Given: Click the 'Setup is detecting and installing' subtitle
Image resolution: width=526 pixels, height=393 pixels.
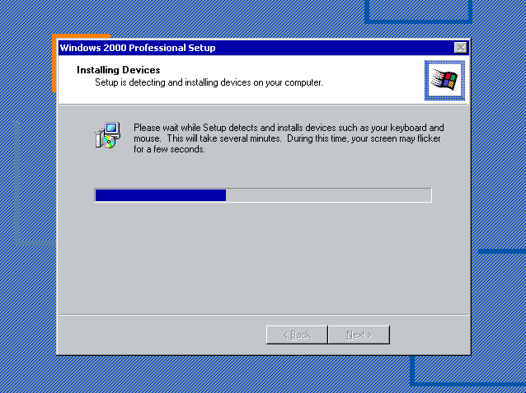Looking at the screenshot, I should tap(209, 82).
